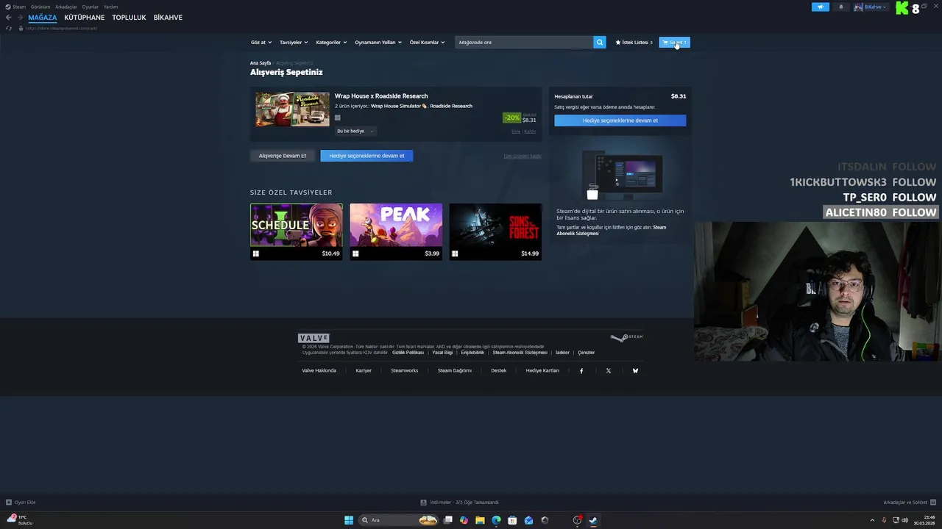The image size is (942, 529).
Task: Open Görünüm menu
Action: point(40,7)
